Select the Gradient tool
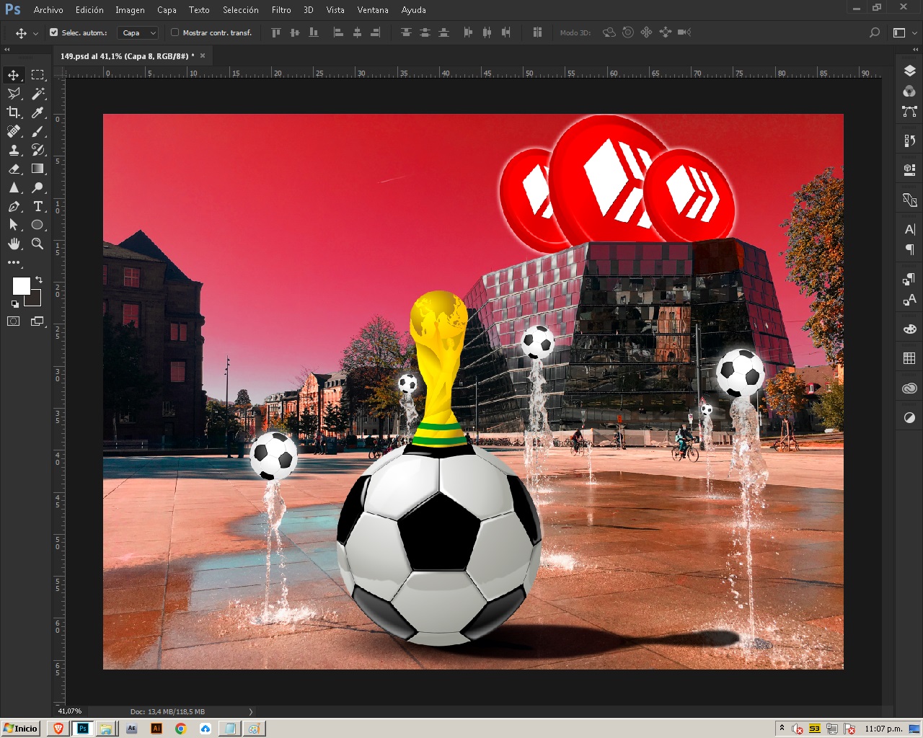 click(38, 169)
